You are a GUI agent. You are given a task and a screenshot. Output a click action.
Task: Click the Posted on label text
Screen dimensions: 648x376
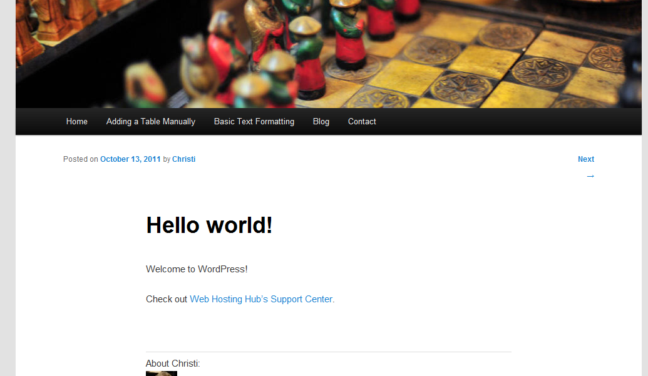[81, 159]
